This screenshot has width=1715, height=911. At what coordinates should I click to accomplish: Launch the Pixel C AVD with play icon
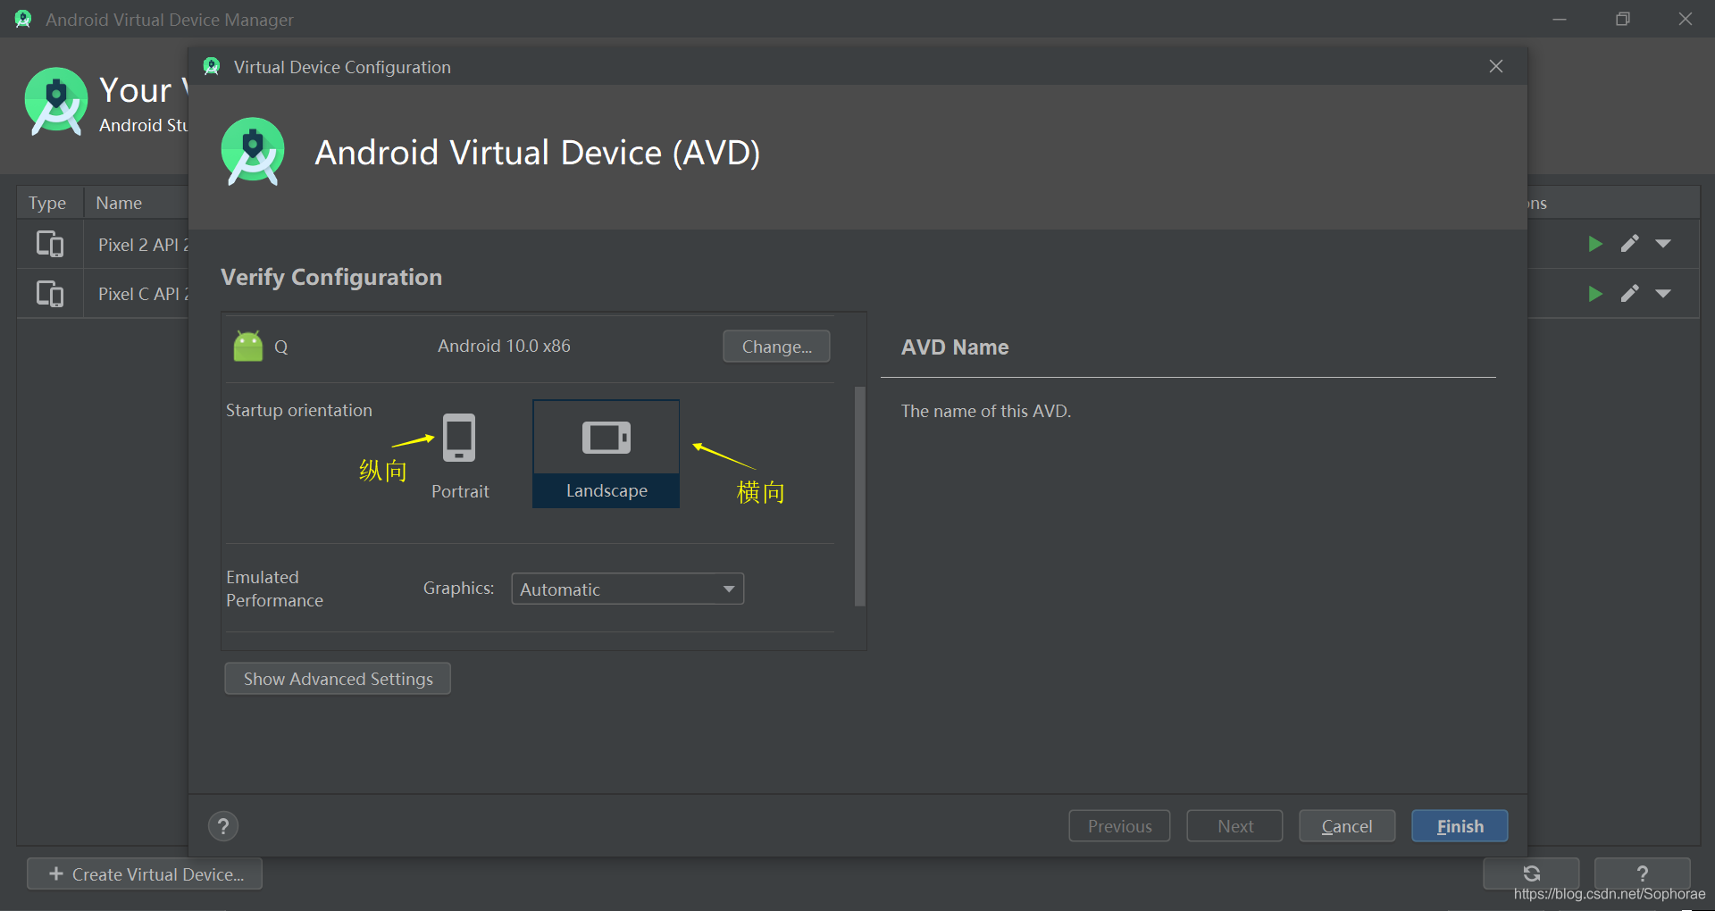click(1595, 294)
